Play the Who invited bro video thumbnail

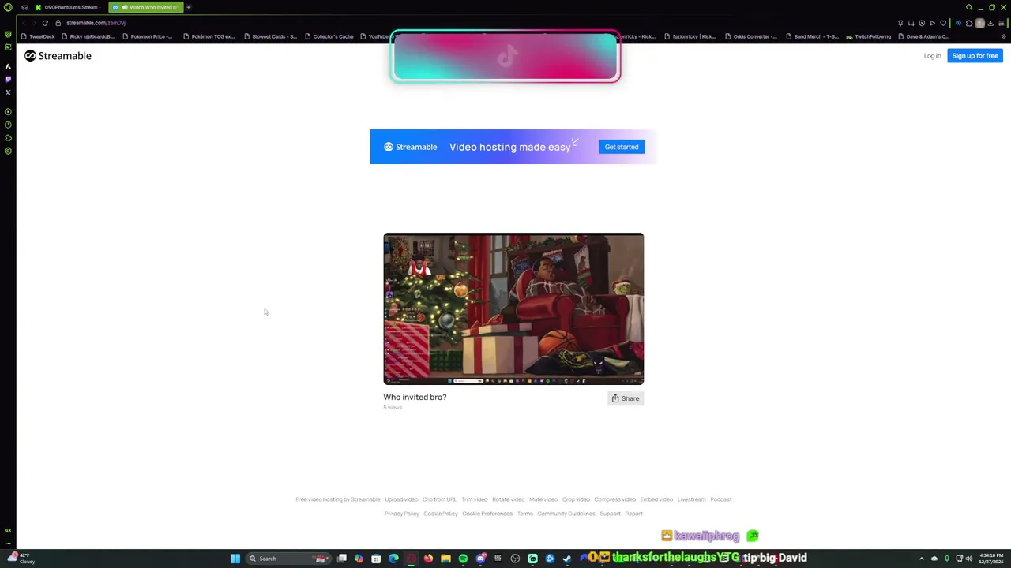(x=513, y=308)
